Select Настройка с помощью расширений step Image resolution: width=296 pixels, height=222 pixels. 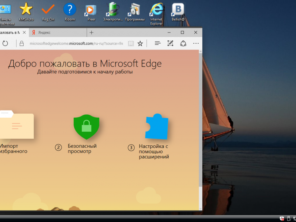point(154,152)
